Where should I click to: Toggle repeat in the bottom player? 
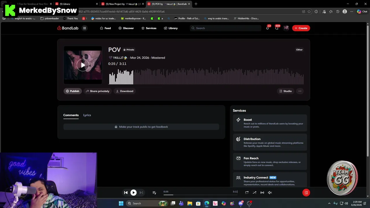click(247, 192)
